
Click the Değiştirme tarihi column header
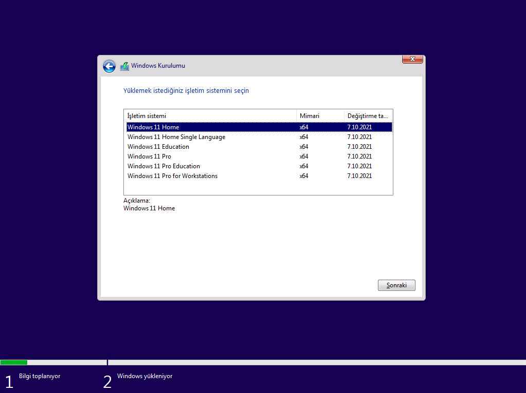pyautogui.click(x=368, y=116)
